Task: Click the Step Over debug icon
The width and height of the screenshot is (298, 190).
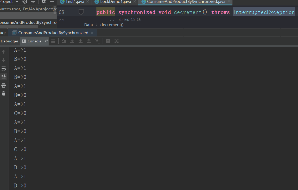Action: click(x=64, y=41)
